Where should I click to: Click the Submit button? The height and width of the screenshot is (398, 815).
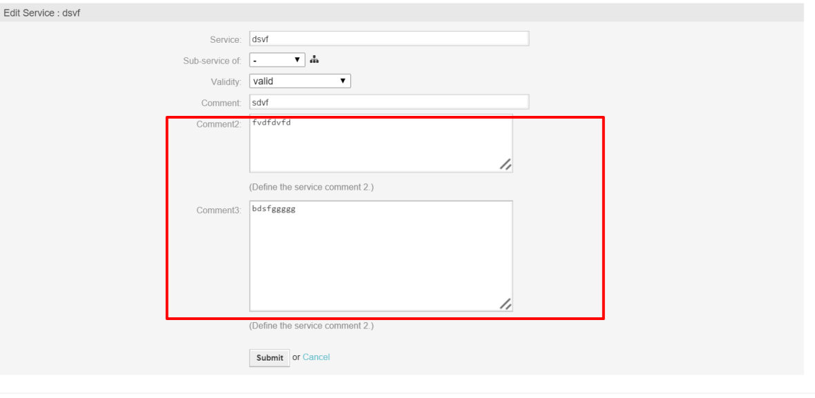269,358
